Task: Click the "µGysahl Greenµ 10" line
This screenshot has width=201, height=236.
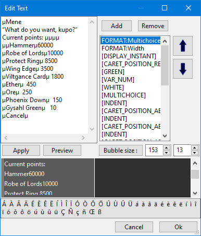Action: click(29, 108)
